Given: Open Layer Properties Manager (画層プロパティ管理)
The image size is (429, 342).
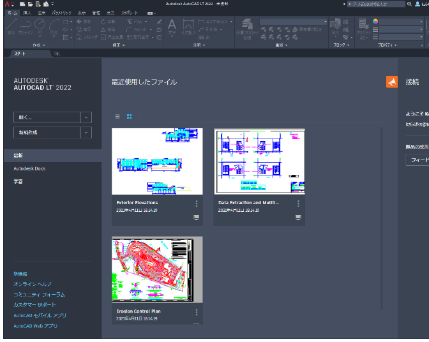Looking at the screenshot, I should [x=247, y=28].
